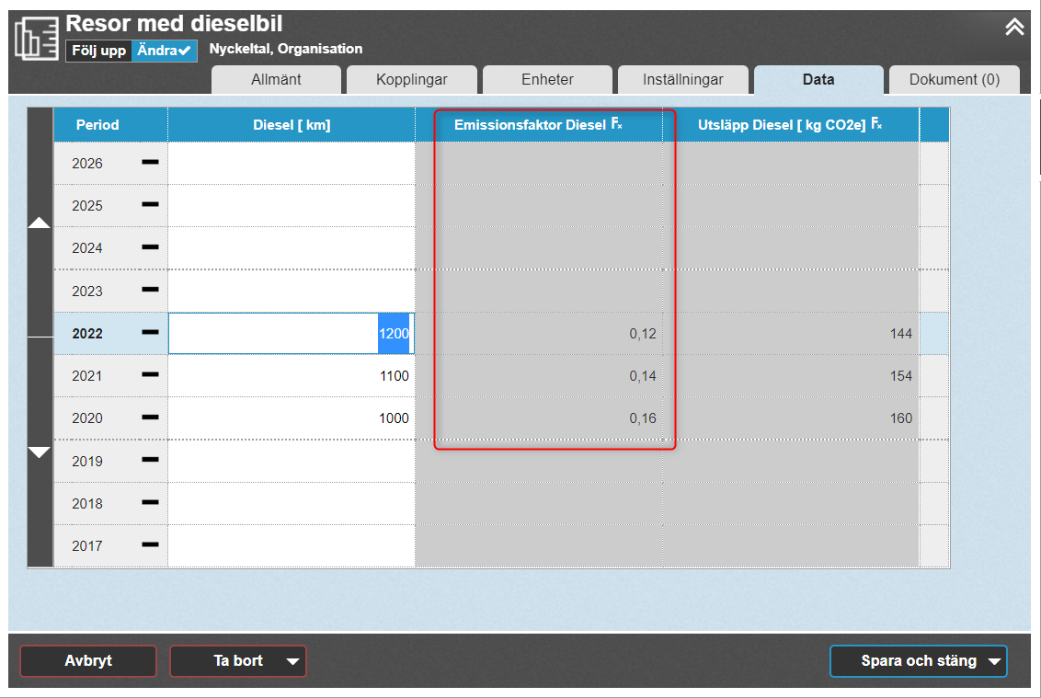Screen dimensions: 1041x698
Task: Click the dash icon on the 2026 row
Action: pyautogui.click(x=150, y=163)
